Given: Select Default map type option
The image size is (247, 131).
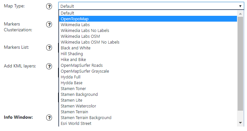Looking at the screenshot, I should 148,13.
